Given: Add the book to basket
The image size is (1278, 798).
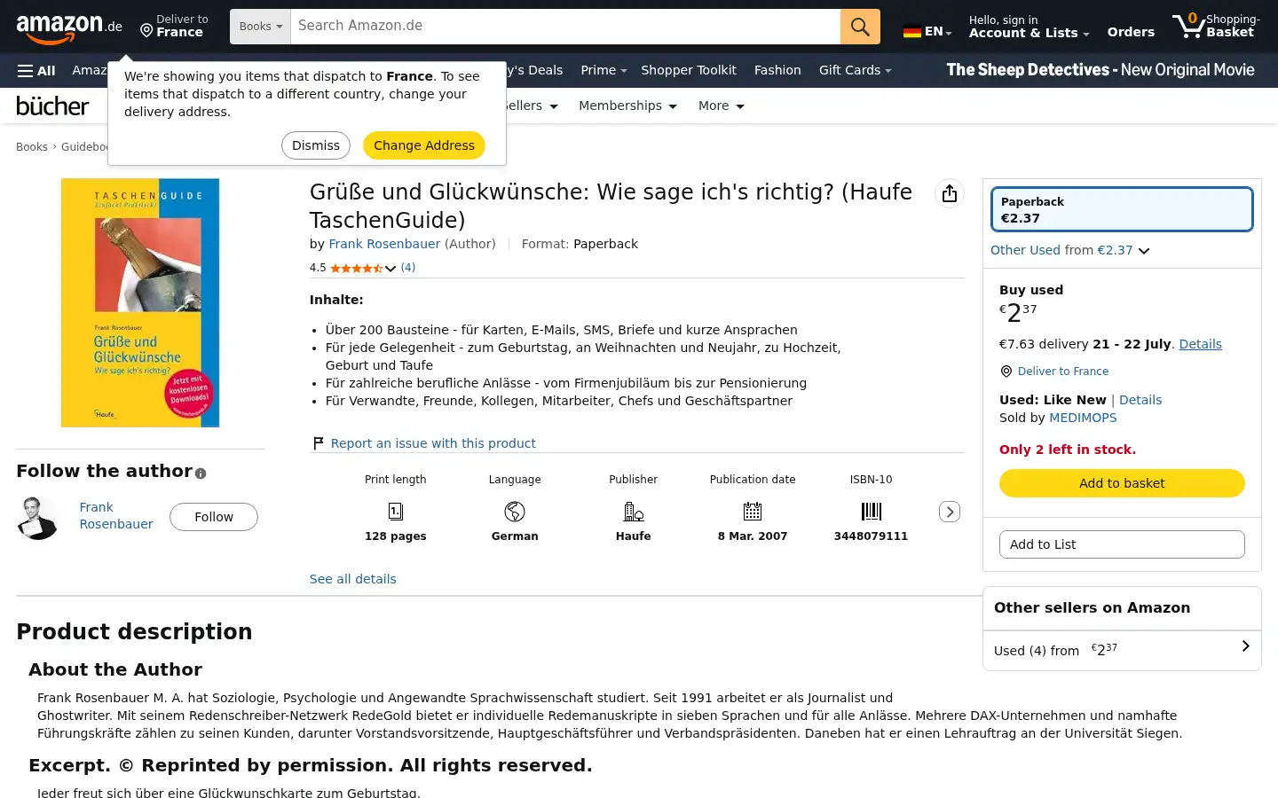Looking at the screenshot, I should (1122, 483).
